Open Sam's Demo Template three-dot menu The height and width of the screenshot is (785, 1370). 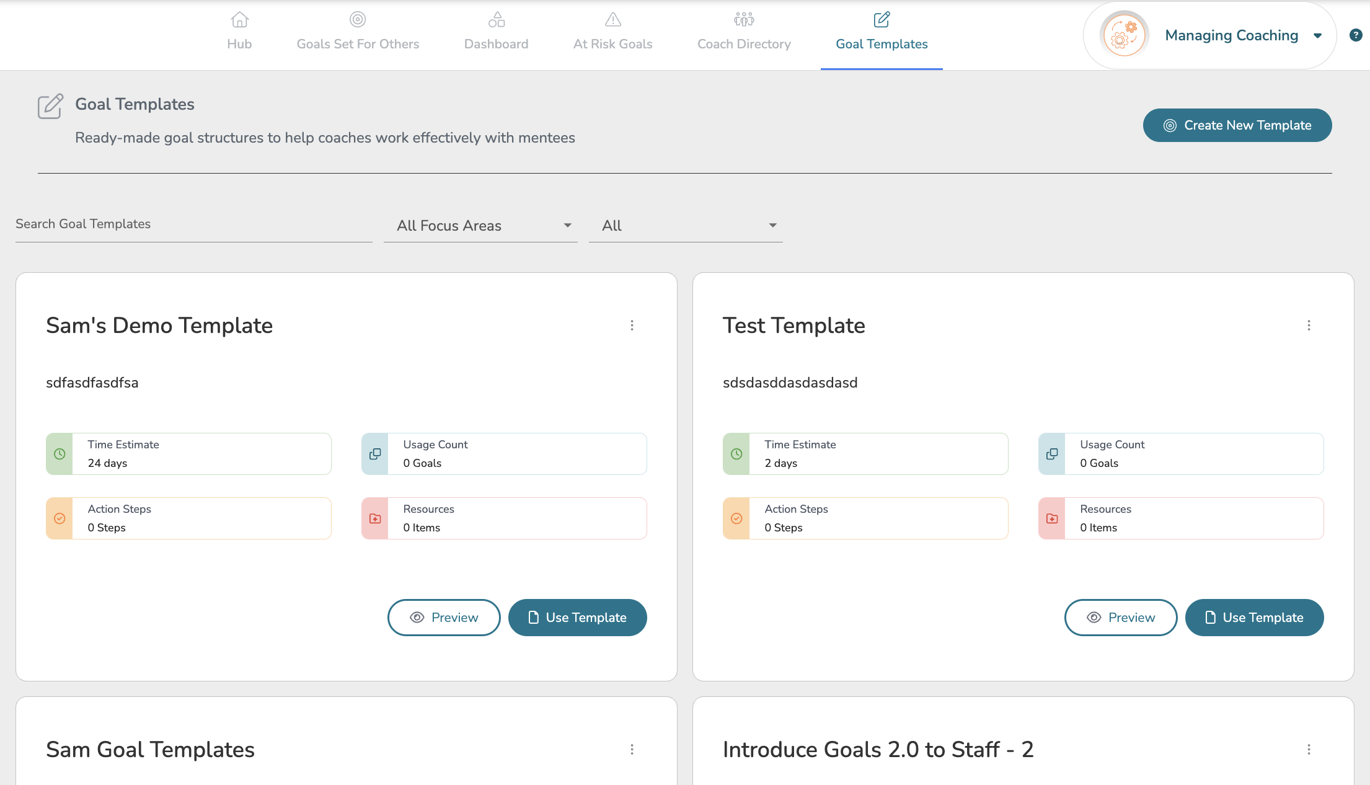pyautogui.click(x=632, y=326)
